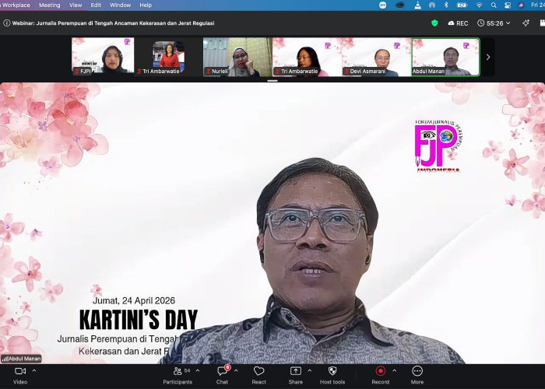The image size is (545, 389).
Task: Toggle the Video camera button
Action: coord(20,375)
